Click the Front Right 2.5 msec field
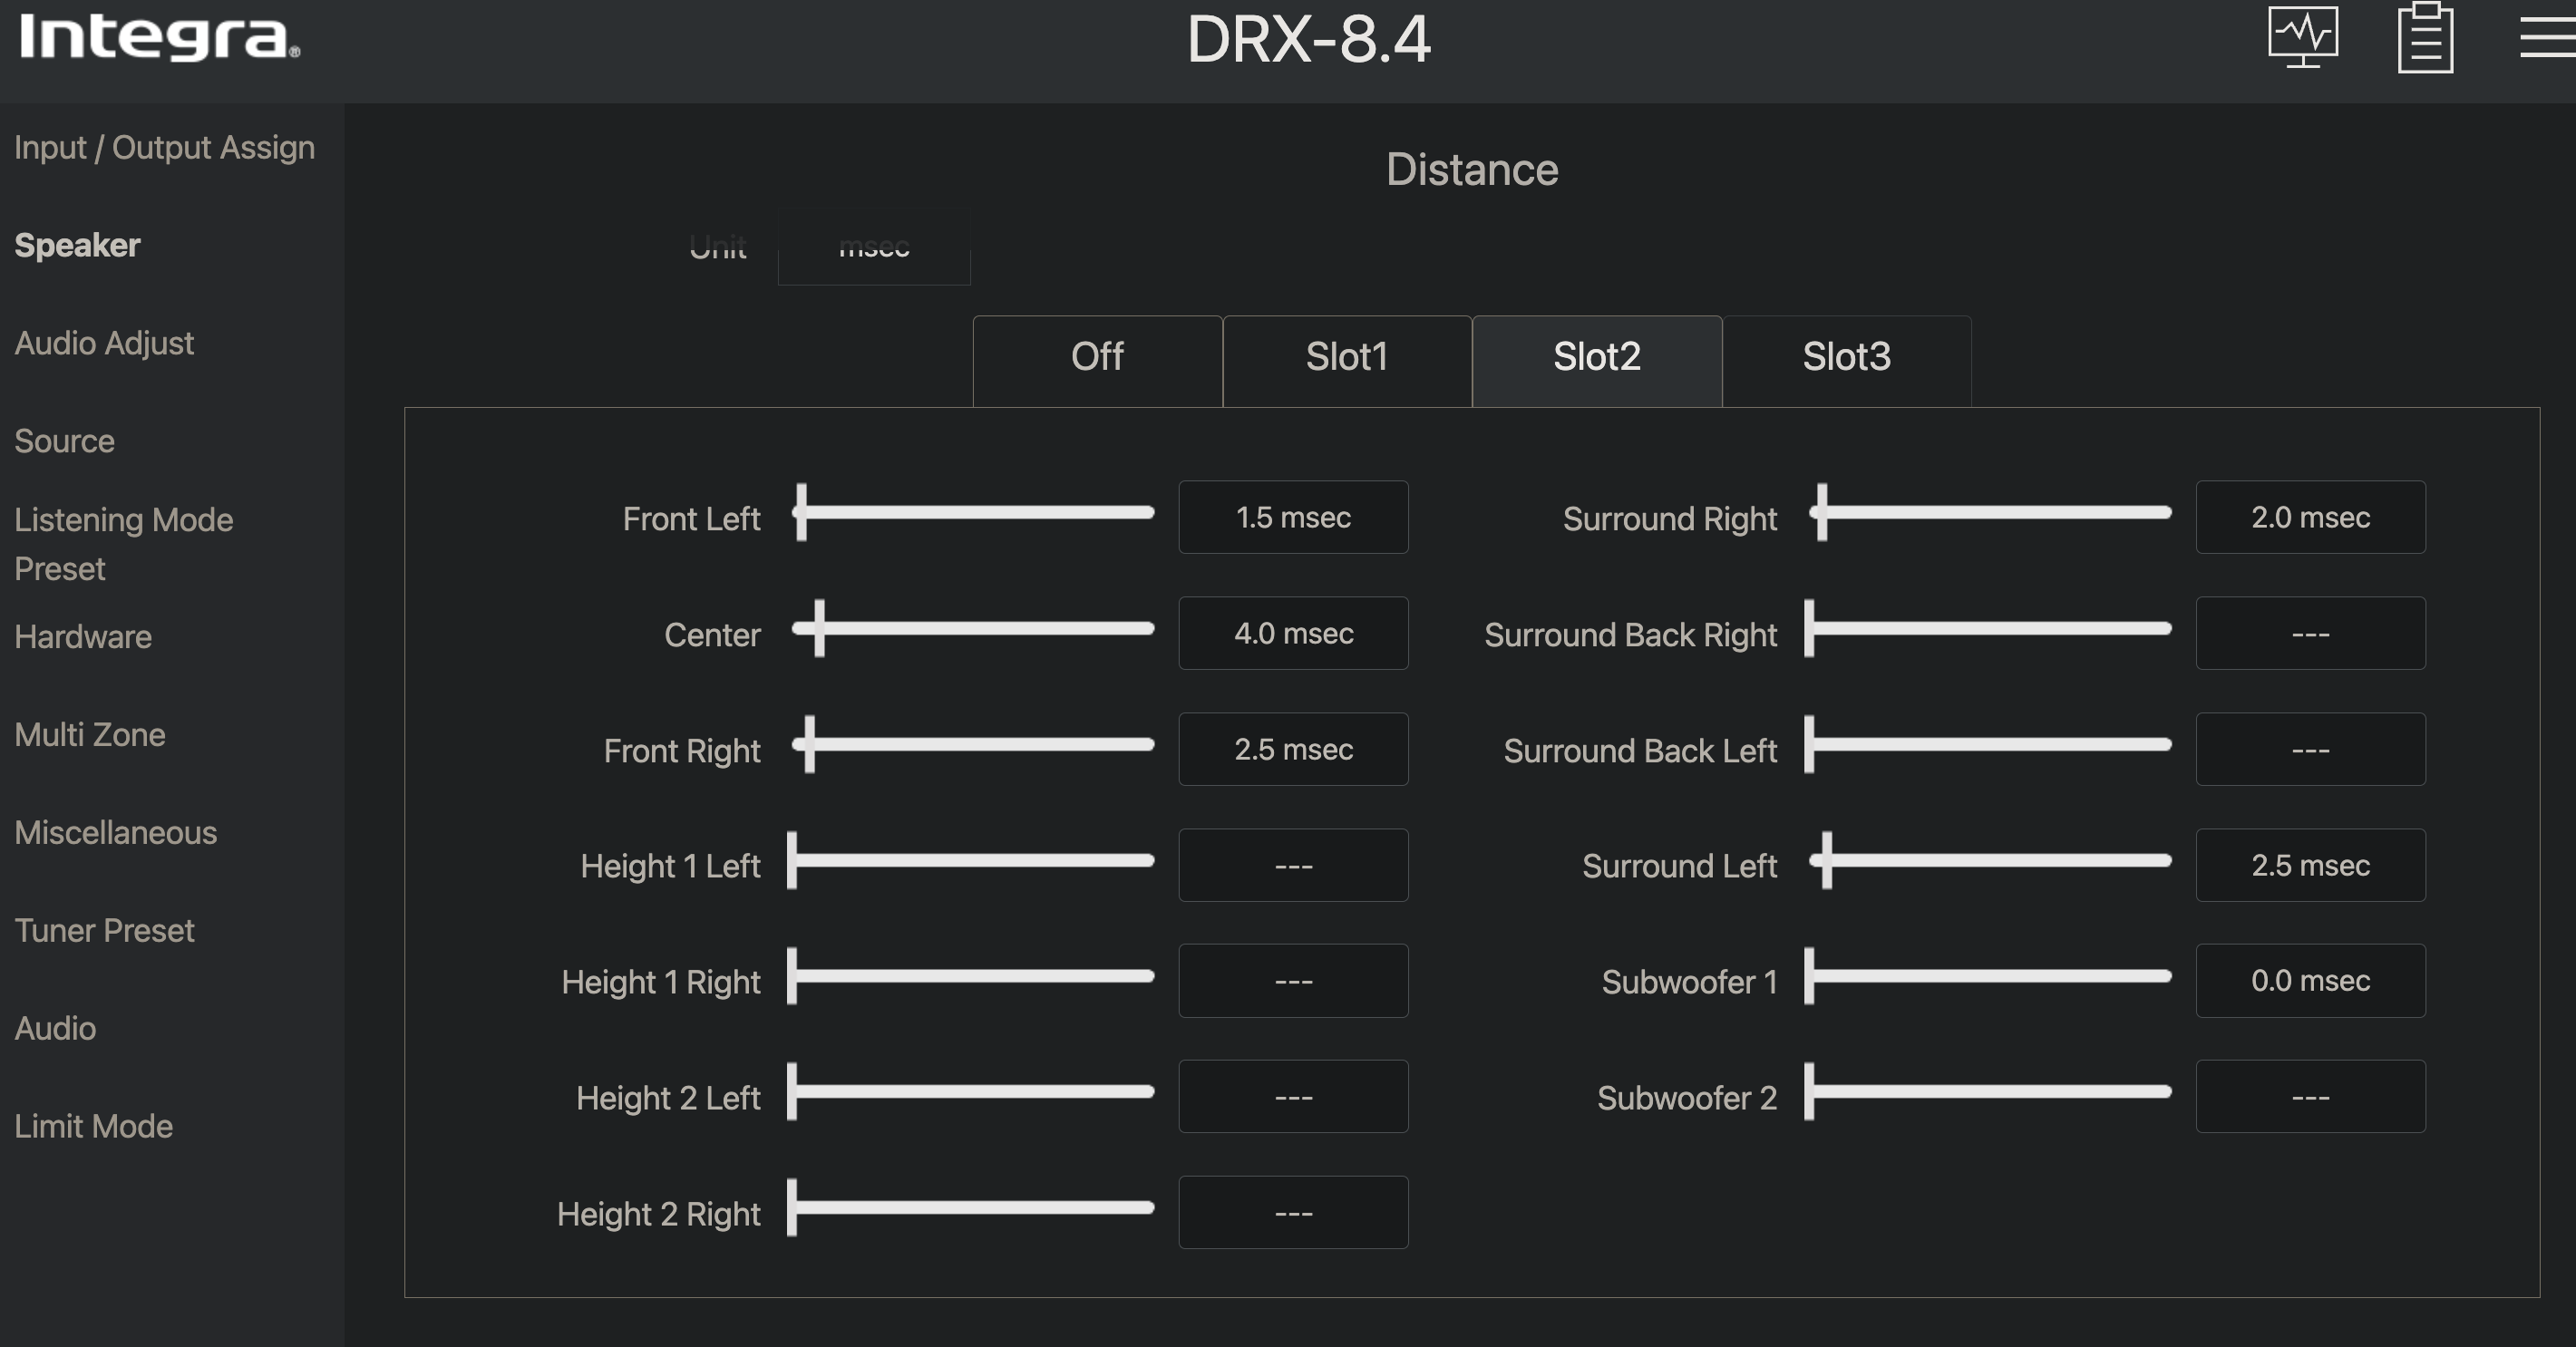Viewport: 2576px width, 1347px height. click(1293, 749)
